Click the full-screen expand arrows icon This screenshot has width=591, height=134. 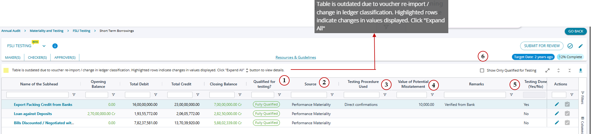click(547, 70)
